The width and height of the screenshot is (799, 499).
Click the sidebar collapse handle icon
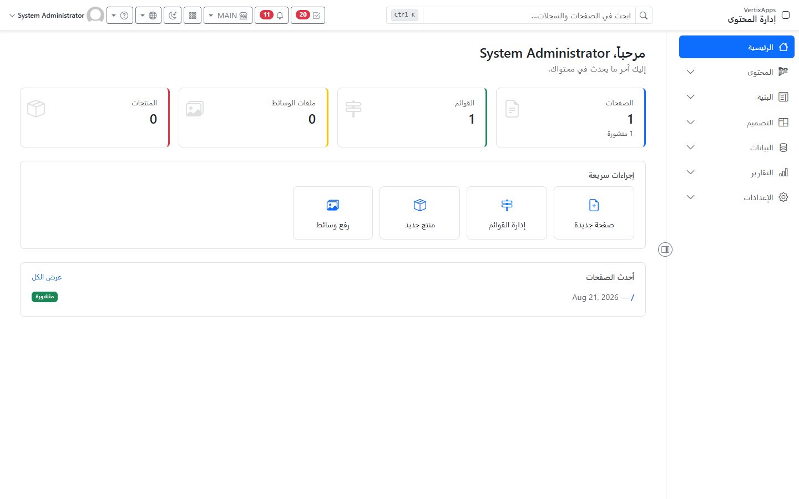(x=665, y=249)
